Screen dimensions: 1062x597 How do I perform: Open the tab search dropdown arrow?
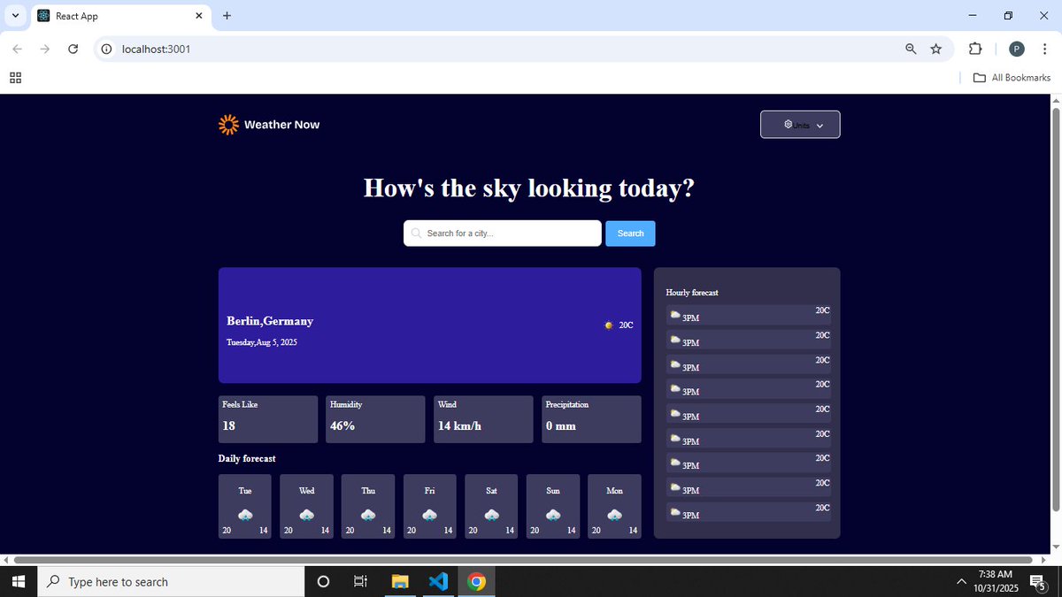click(x=15, y=16)
